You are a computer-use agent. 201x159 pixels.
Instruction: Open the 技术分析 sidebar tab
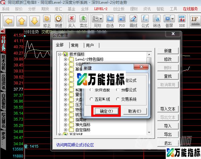(3, 62)
